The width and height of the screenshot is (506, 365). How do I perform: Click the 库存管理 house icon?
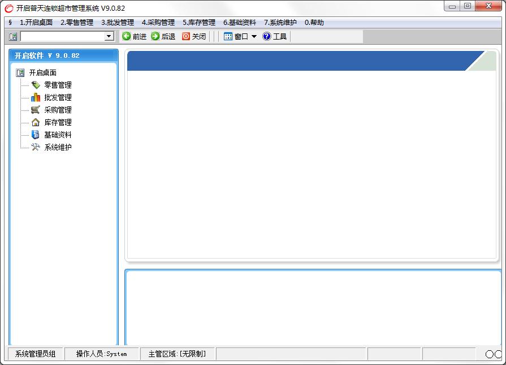(36, 122)
